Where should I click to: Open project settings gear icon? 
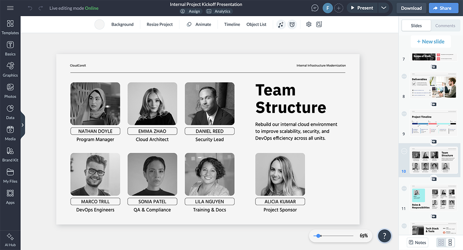coord(309,24)
